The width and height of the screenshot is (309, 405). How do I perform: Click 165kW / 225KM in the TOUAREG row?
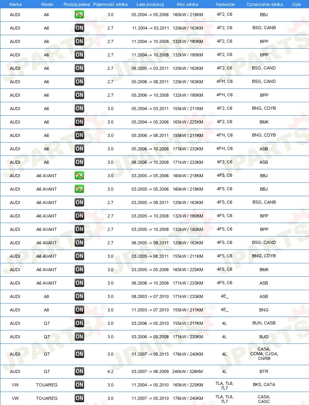[x=188, y=385]
